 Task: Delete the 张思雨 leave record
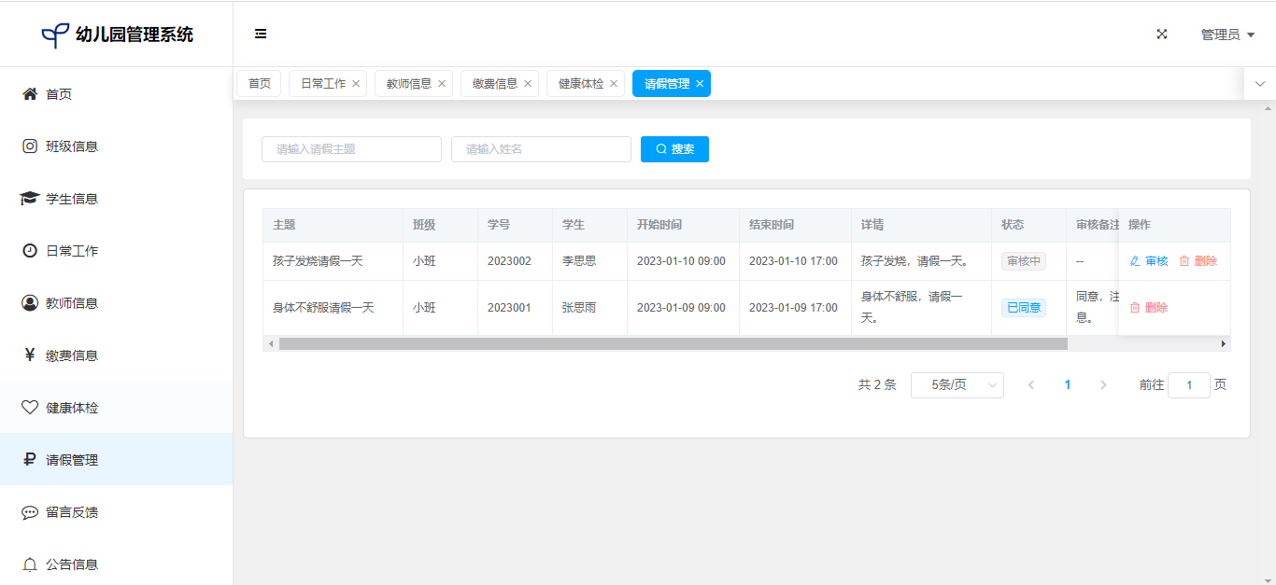pyautogui.click(x=1149, y=308)
